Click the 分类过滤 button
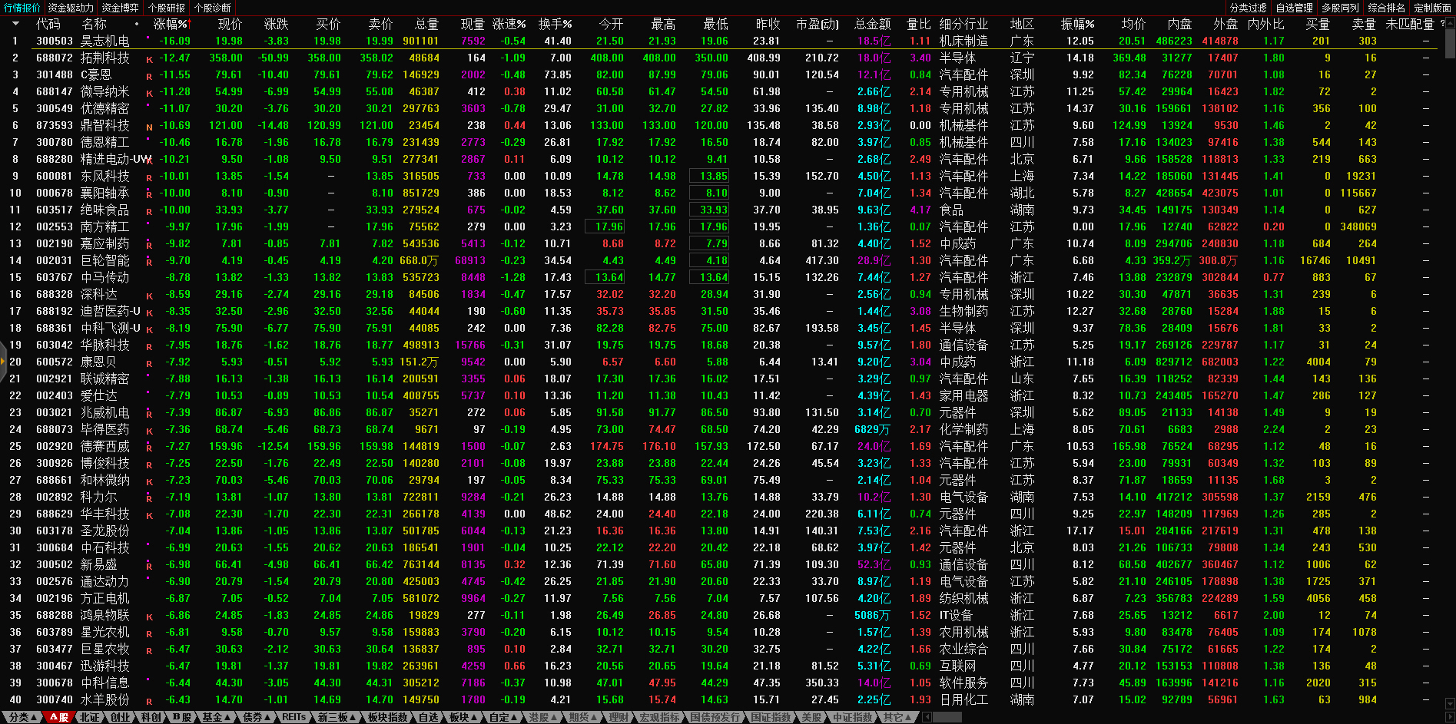1456x724 pixels. coord(1248,8)
